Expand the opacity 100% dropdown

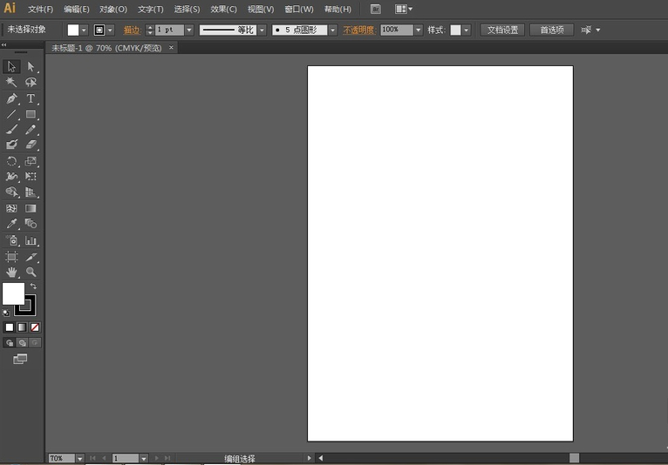pos(419,30)
